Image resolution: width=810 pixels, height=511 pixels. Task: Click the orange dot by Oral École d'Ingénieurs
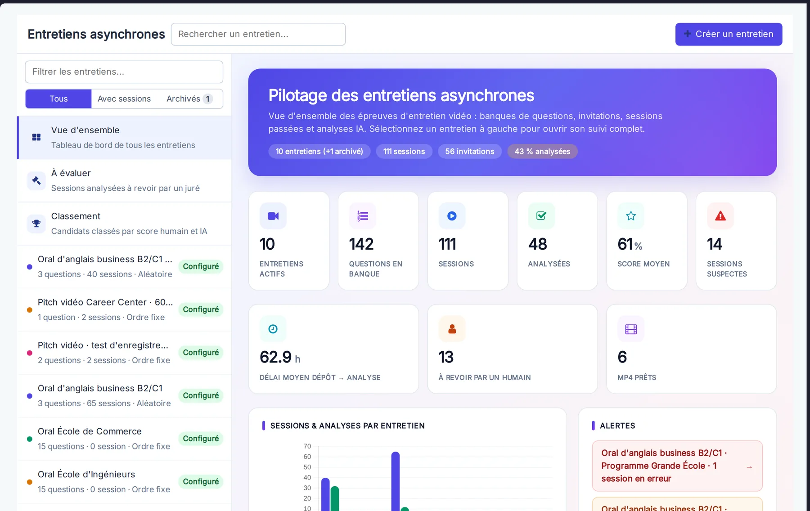pyautogui.click(x=30, y=482)
